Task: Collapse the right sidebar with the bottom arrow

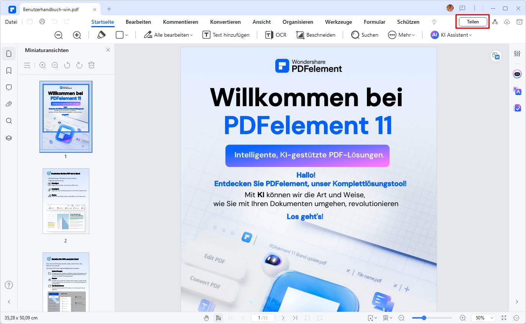Action: (x=517, y=302)
